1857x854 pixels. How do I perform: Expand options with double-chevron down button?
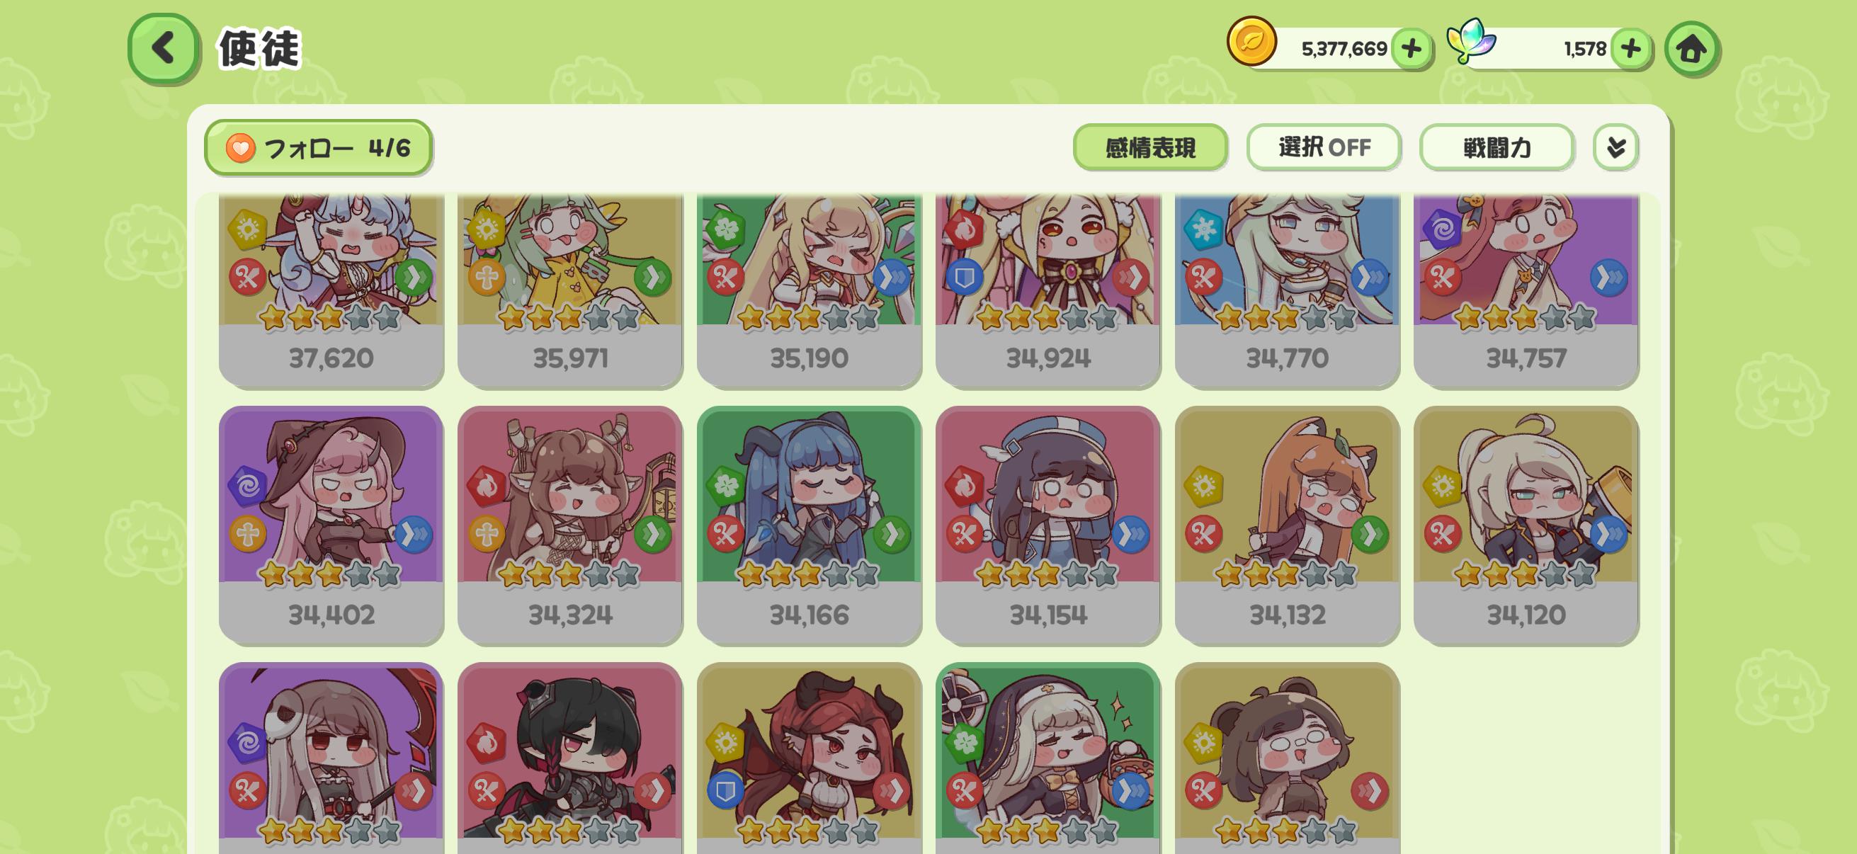[1615, 148]
